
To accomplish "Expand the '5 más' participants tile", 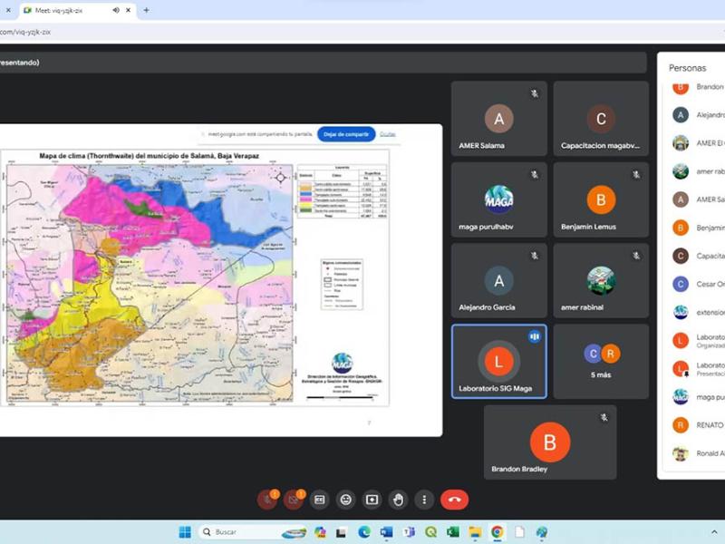I will click(601, 360).
